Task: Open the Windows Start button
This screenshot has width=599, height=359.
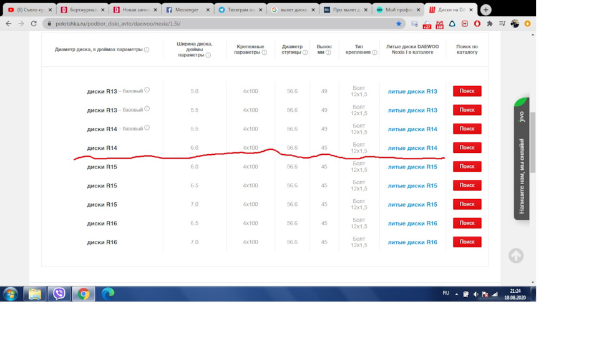Action: pyautogui.click(x=11, y=294)
